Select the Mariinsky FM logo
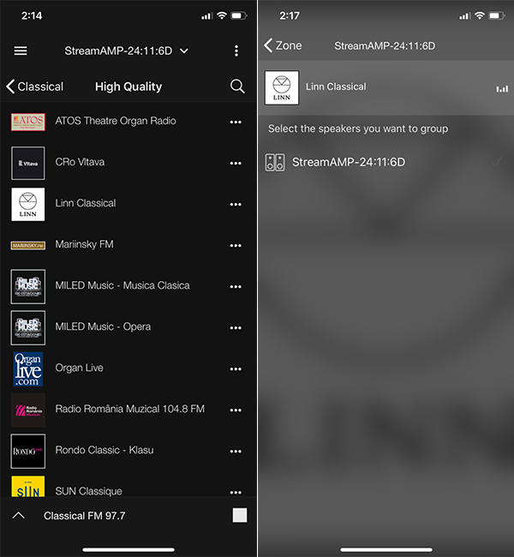Image resolution: width=514 pixels, height=557 pixels. point(28,245)
